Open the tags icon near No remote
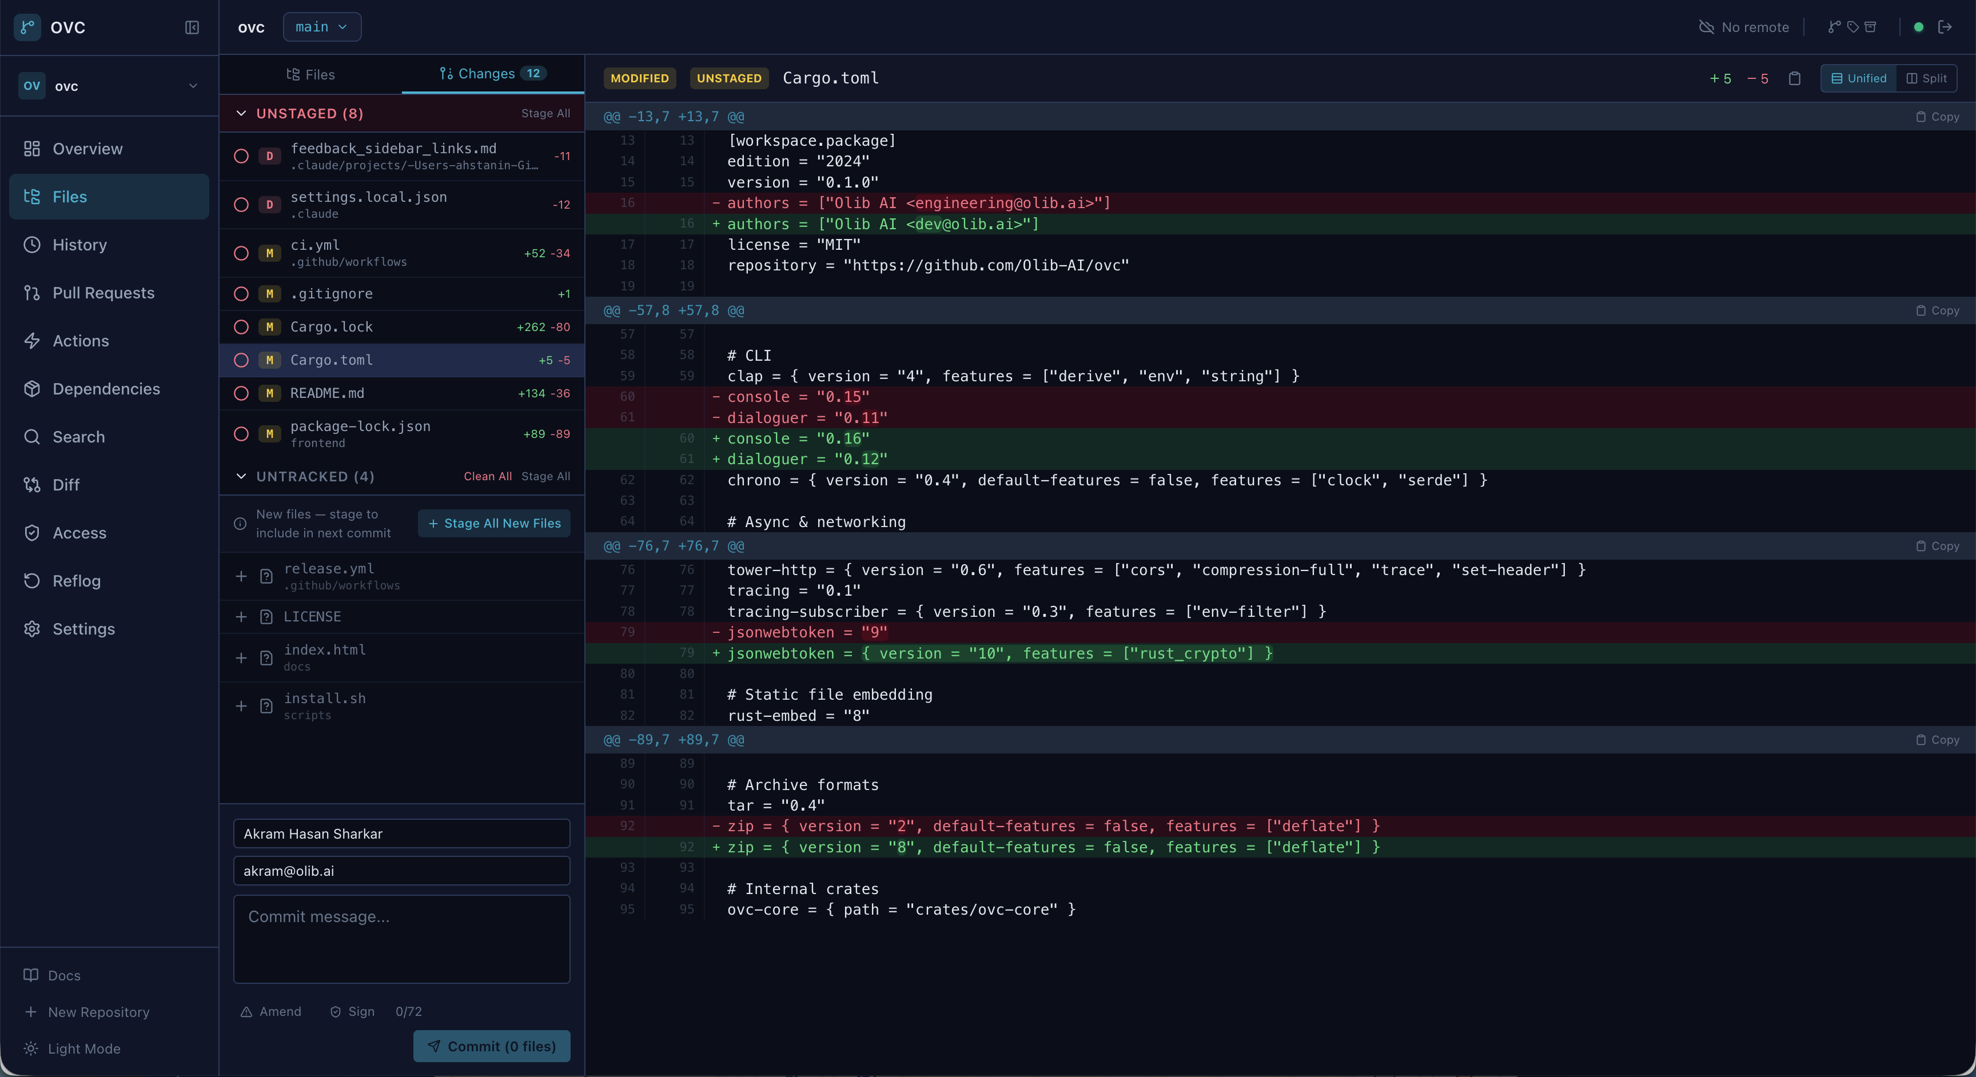The image size is (1976, 1077). (1853, 27)
